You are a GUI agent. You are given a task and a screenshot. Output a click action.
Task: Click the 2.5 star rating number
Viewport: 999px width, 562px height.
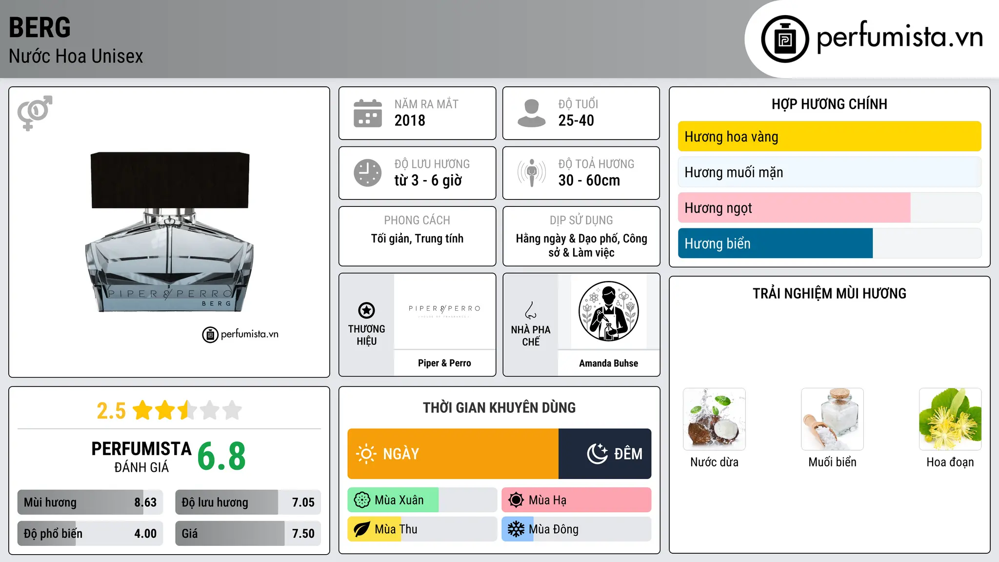(x=111, y=411)
